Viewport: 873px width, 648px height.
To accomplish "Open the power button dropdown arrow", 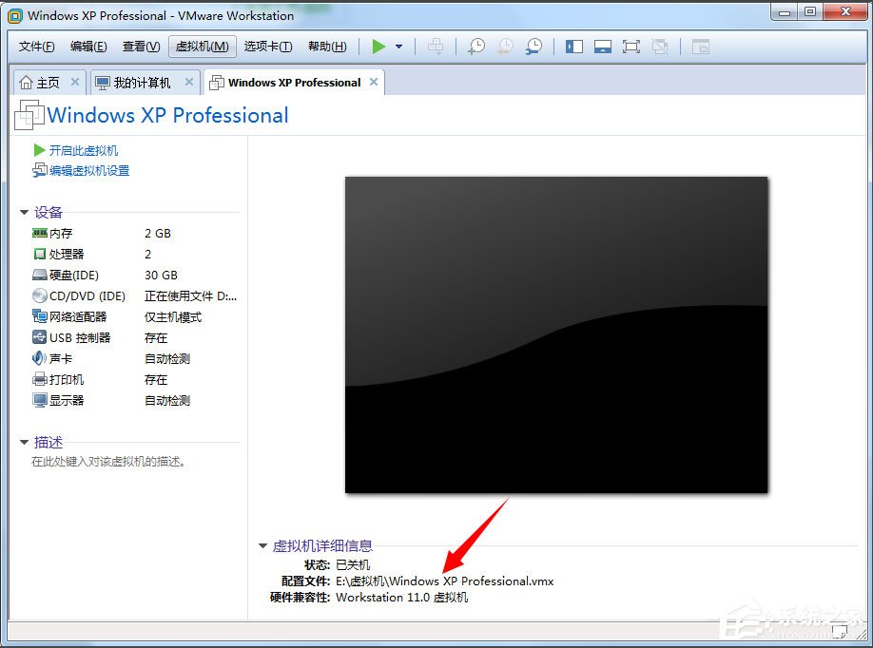I will (x=397, y=46).
